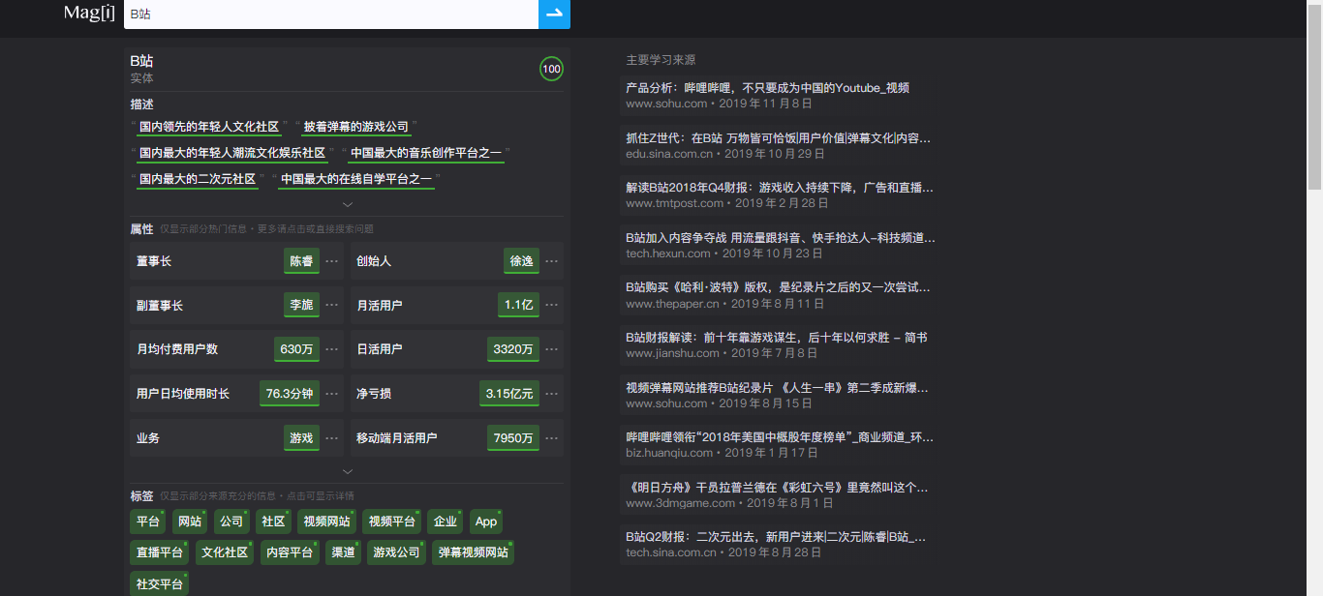Click the 100 confidence score circle

[551, 69]
